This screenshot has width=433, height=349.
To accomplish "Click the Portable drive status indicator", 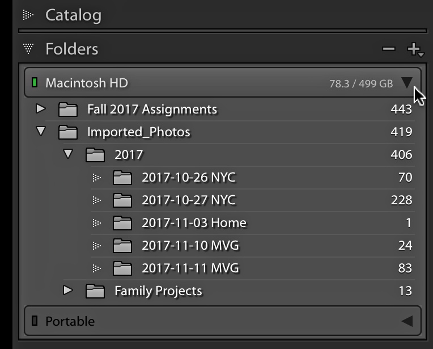I will 35,321.
